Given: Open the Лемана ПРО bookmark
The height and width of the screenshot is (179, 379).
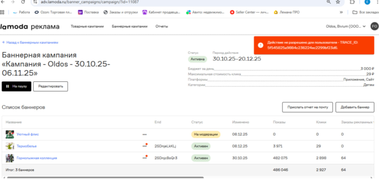Looking at the screenshot, I should [286, 12].
